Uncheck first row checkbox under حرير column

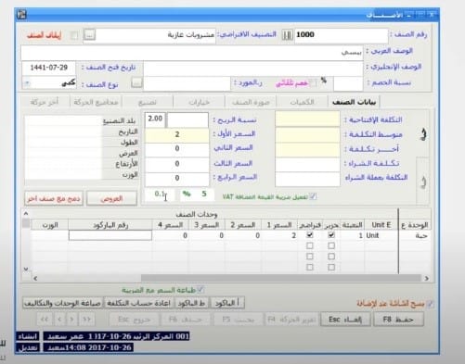(331, 235)
